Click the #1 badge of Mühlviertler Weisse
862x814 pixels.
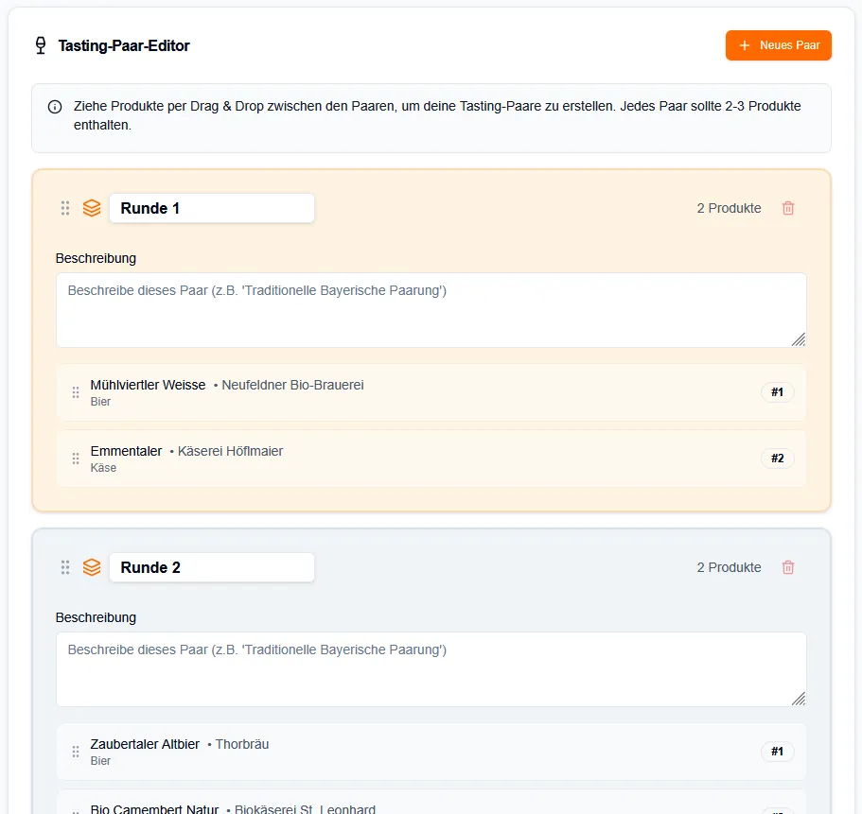tap(777, 392)
